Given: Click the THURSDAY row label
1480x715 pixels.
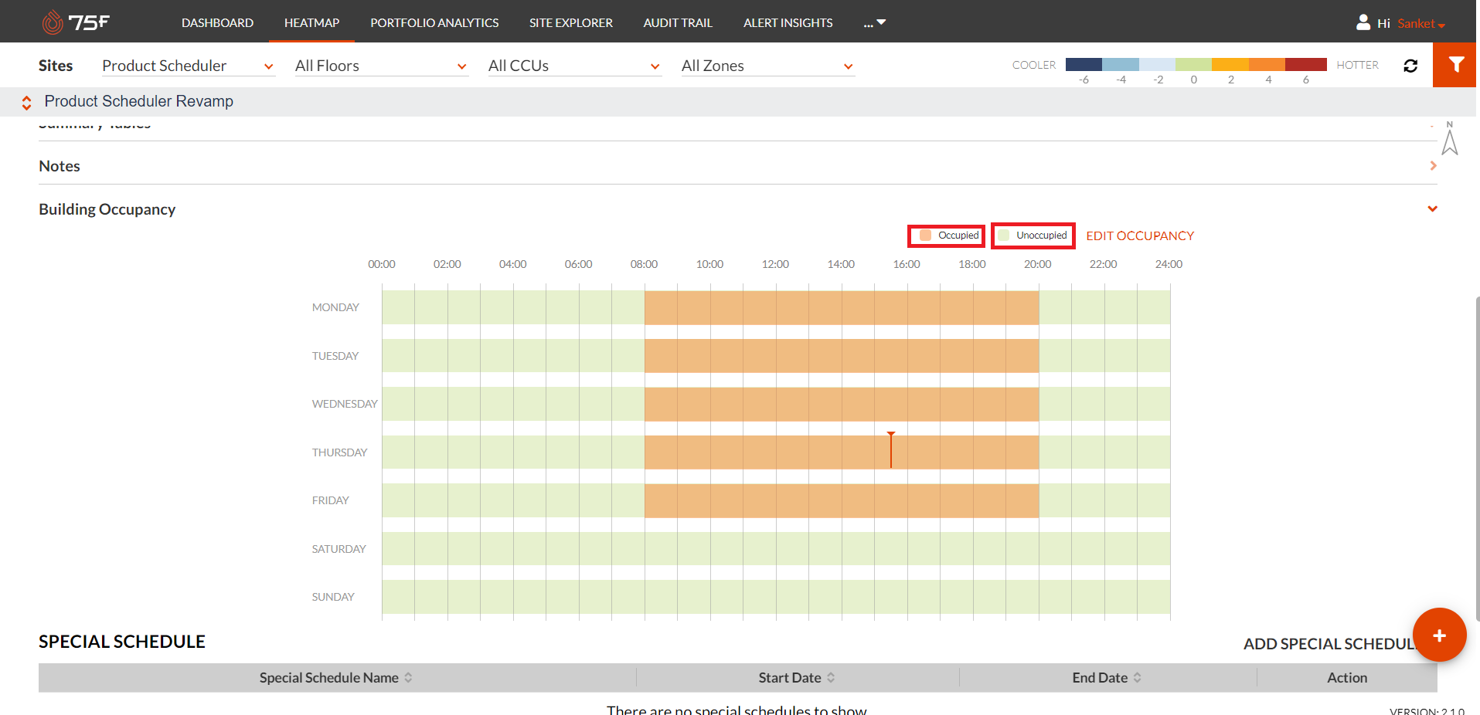Looking at the screenshot, I should pos(340,452).
